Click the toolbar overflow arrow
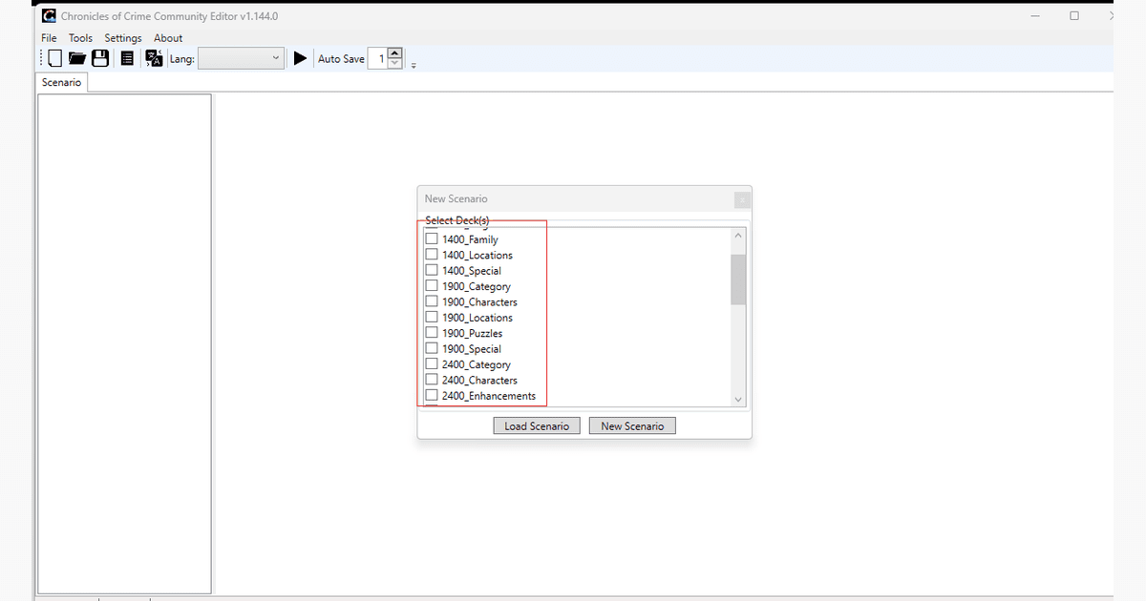Screen dimensions: 1146x601 pos(414,65)
